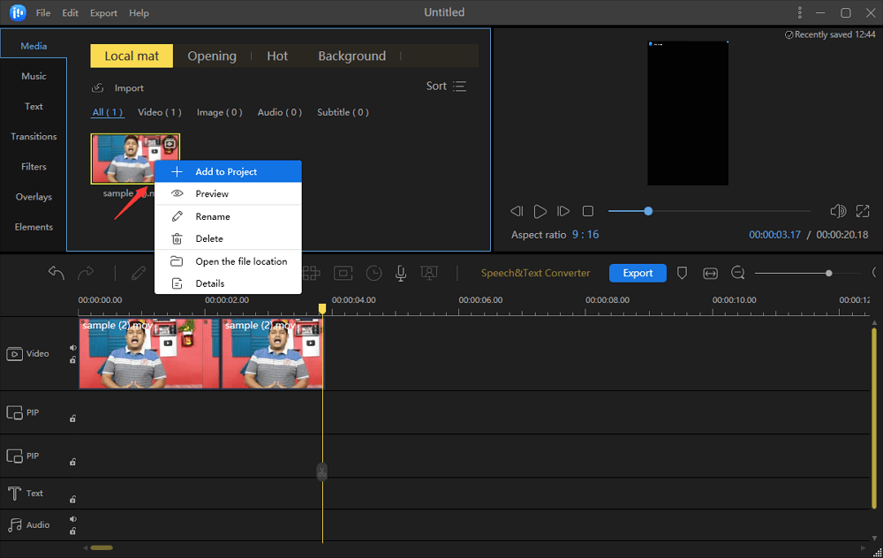Click the undo arrow in timeline toolbar

click(x=57, y=274)
